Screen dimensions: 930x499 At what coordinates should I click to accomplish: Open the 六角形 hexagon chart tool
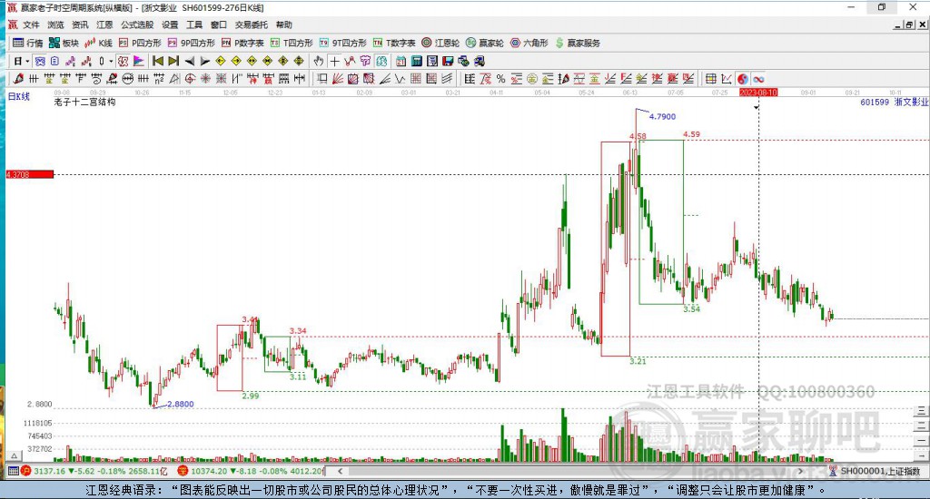pos(529,43)
